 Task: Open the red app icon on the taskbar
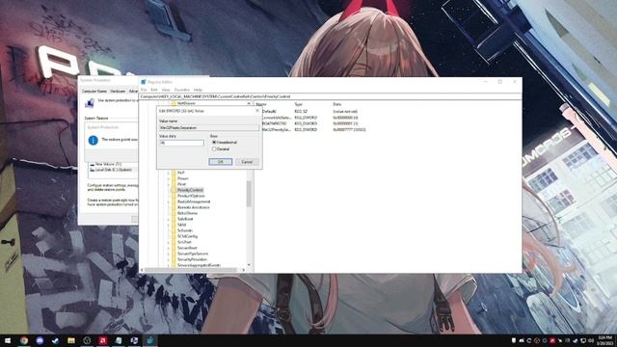pos(103,340)
